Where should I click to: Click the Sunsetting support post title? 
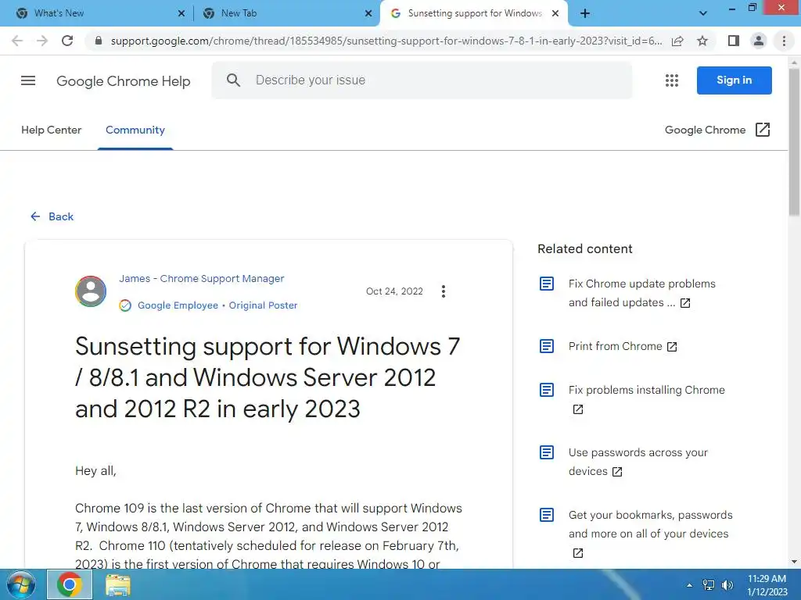point(268,377)
